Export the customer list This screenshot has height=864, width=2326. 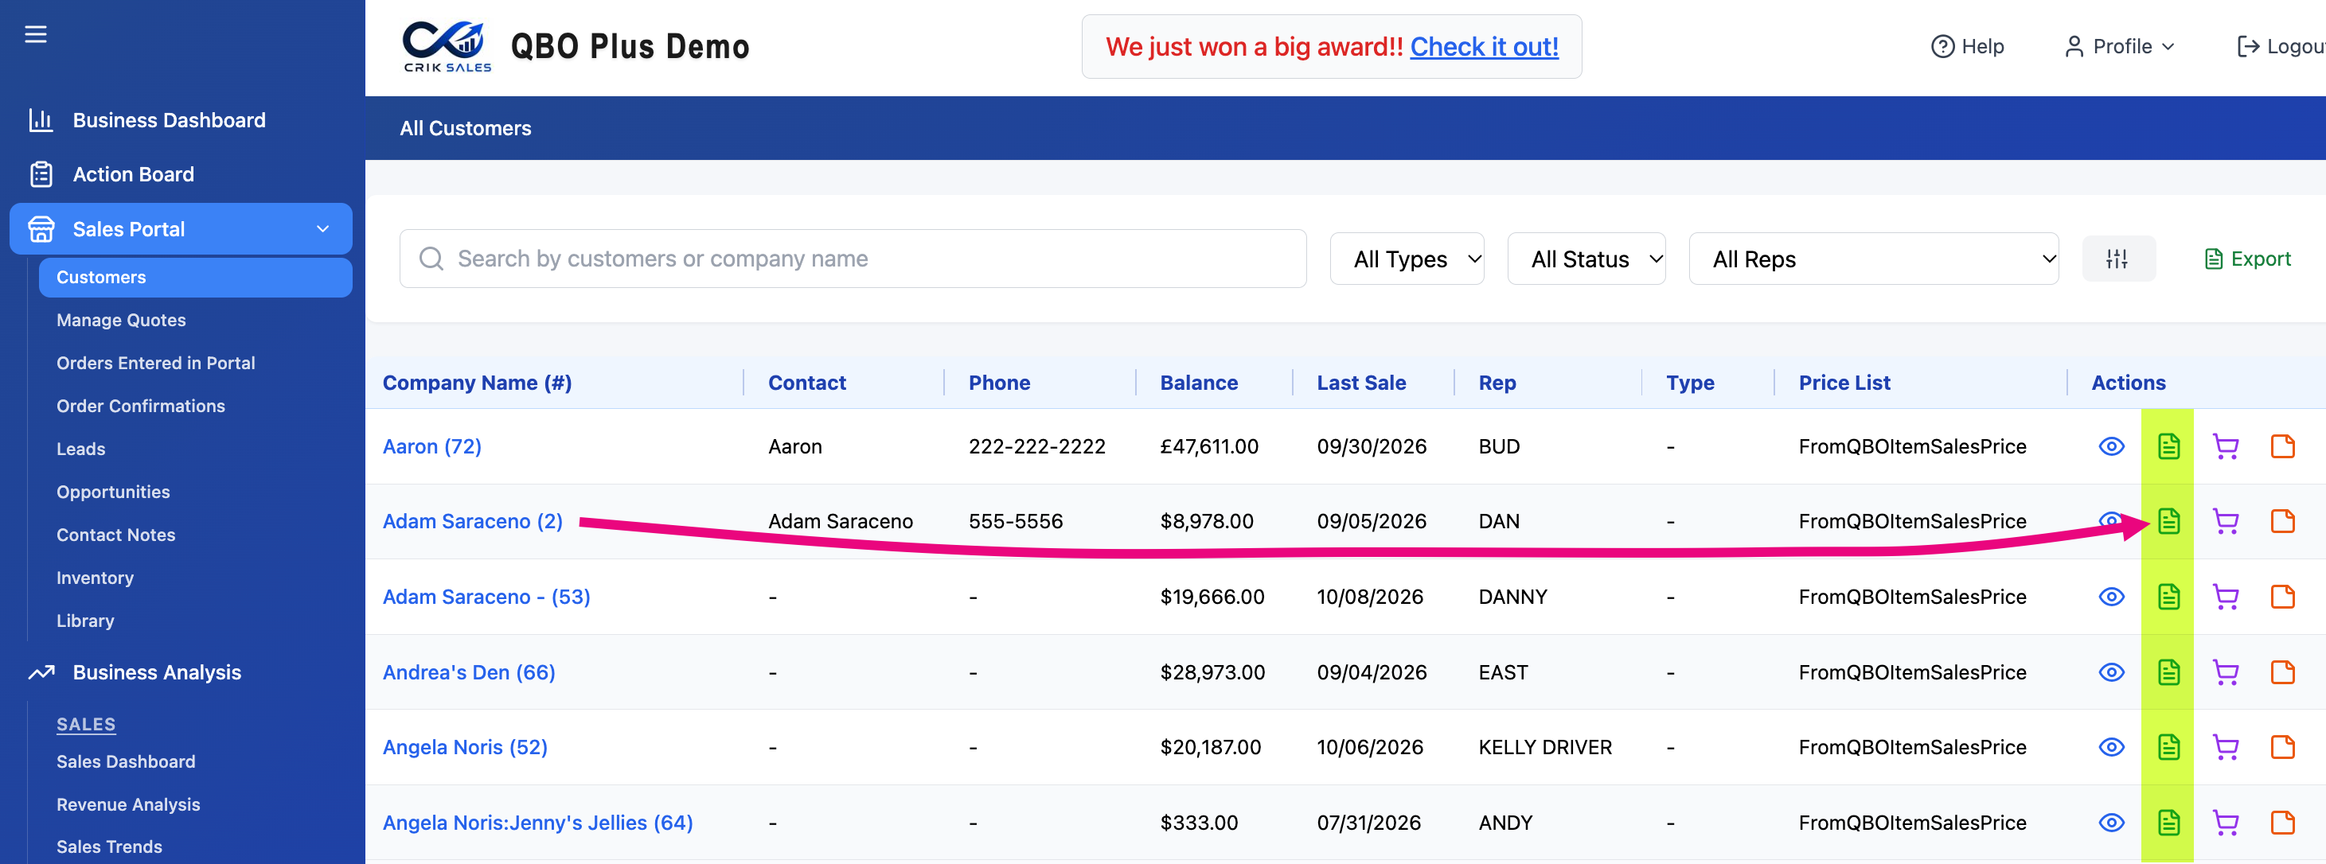click(2246, 259)
